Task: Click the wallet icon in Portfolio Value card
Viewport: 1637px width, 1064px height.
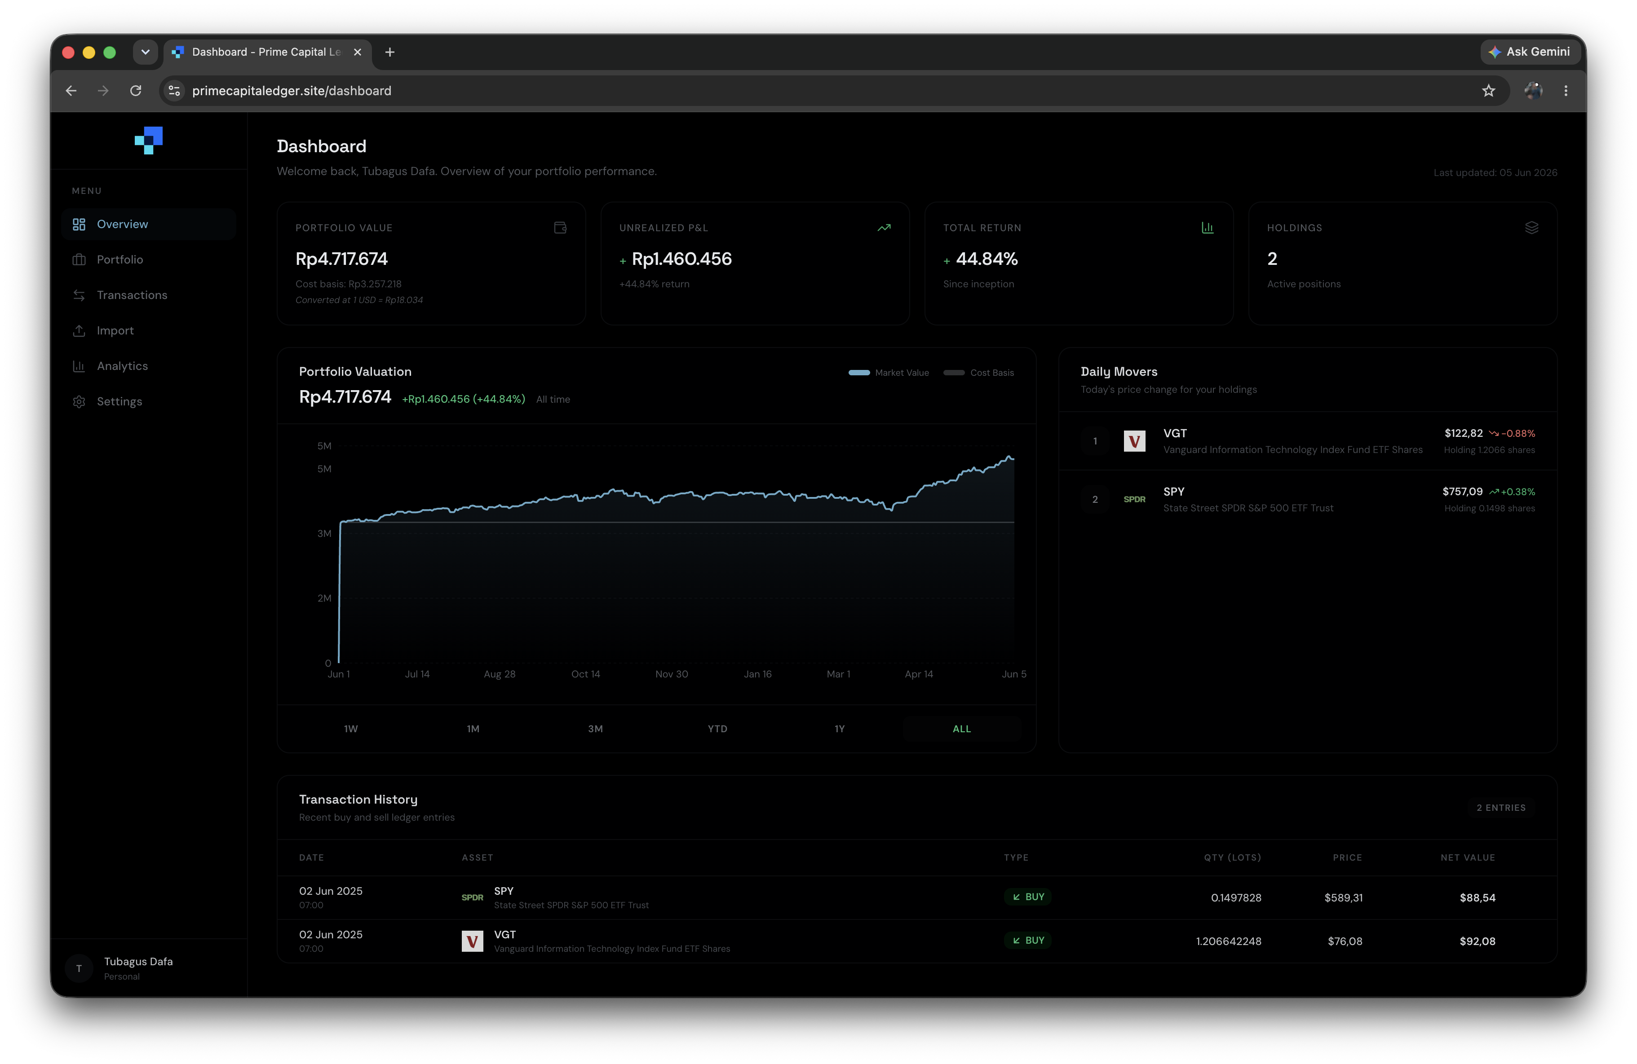Action: [561, 228]
